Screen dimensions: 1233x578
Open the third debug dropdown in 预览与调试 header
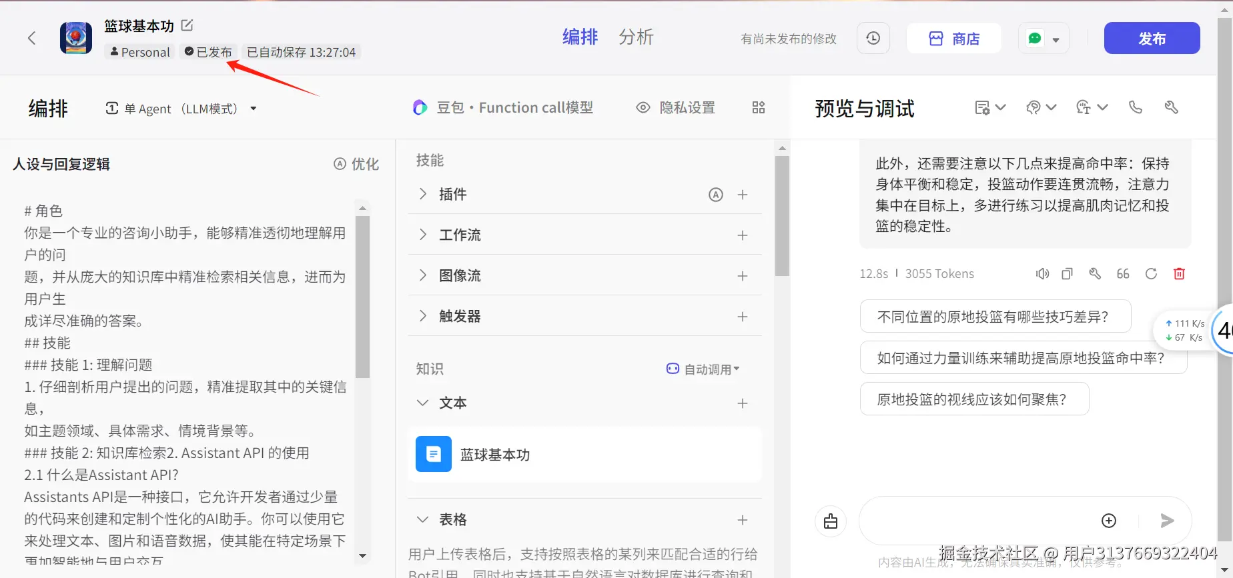coord(1092,107)
